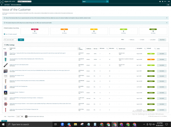
Task: Click info icon in CX rating banner
Action: (4, 23)
